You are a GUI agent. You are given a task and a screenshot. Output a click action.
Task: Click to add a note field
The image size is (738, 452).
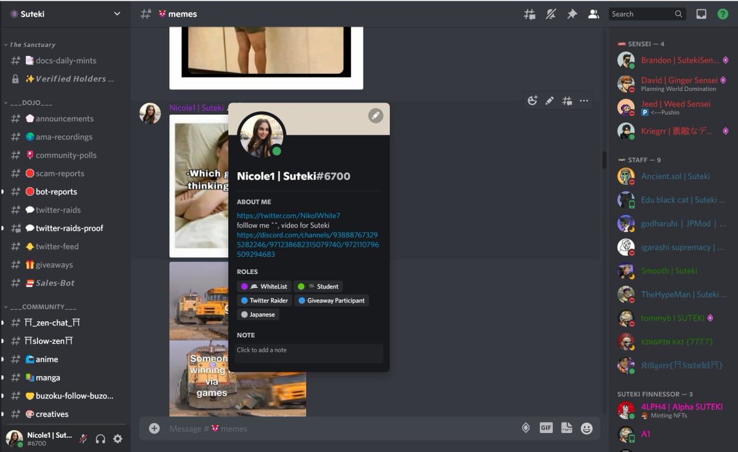click(x=309, y=353)
